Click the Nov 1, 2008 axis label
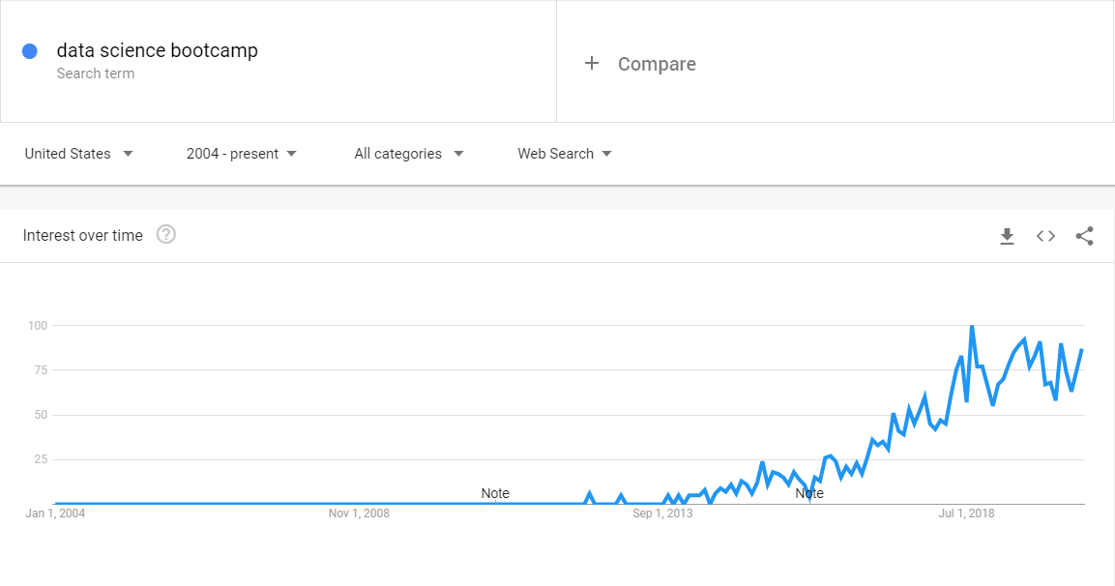 click(359, 513)
